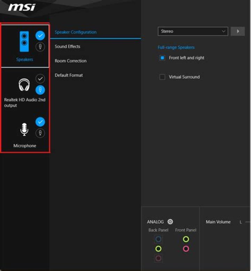
Task: Click the green back panel jack
Action: [x=158, y=249]
